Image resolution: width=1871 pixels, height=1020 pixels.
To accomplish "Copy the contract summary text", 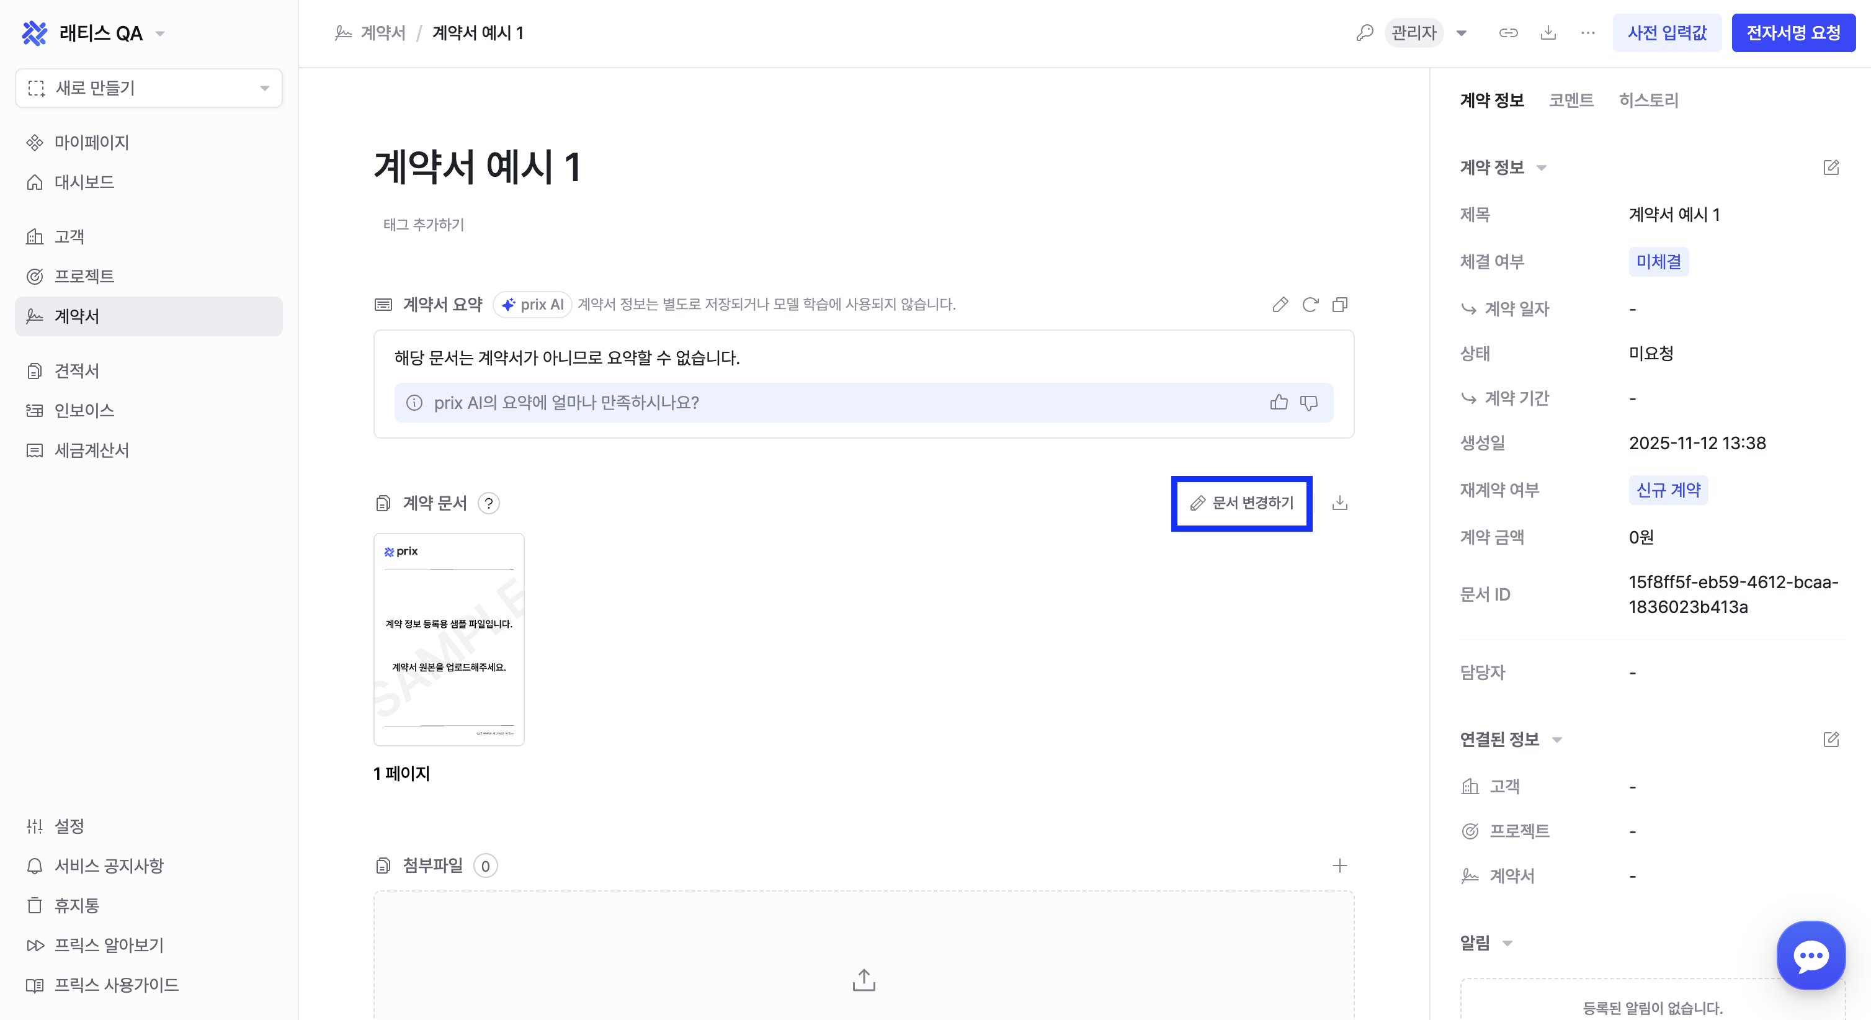I will click(1339, 305).
